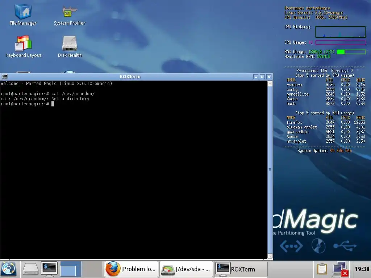Click the network disconnected tray icon
The image size is (371, 278).
point(340,269)
